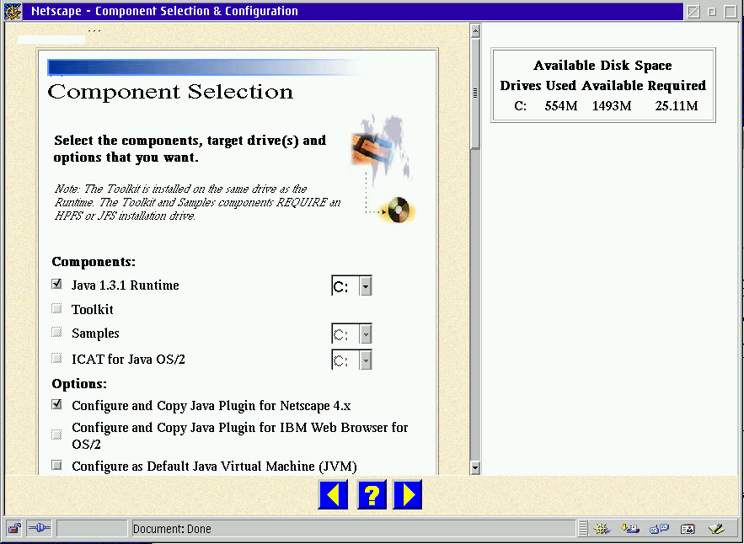Uncheck Java Plugin for Netscape 4.x option
The width and height of the screenshot is (744, 544).
(57, 404)
